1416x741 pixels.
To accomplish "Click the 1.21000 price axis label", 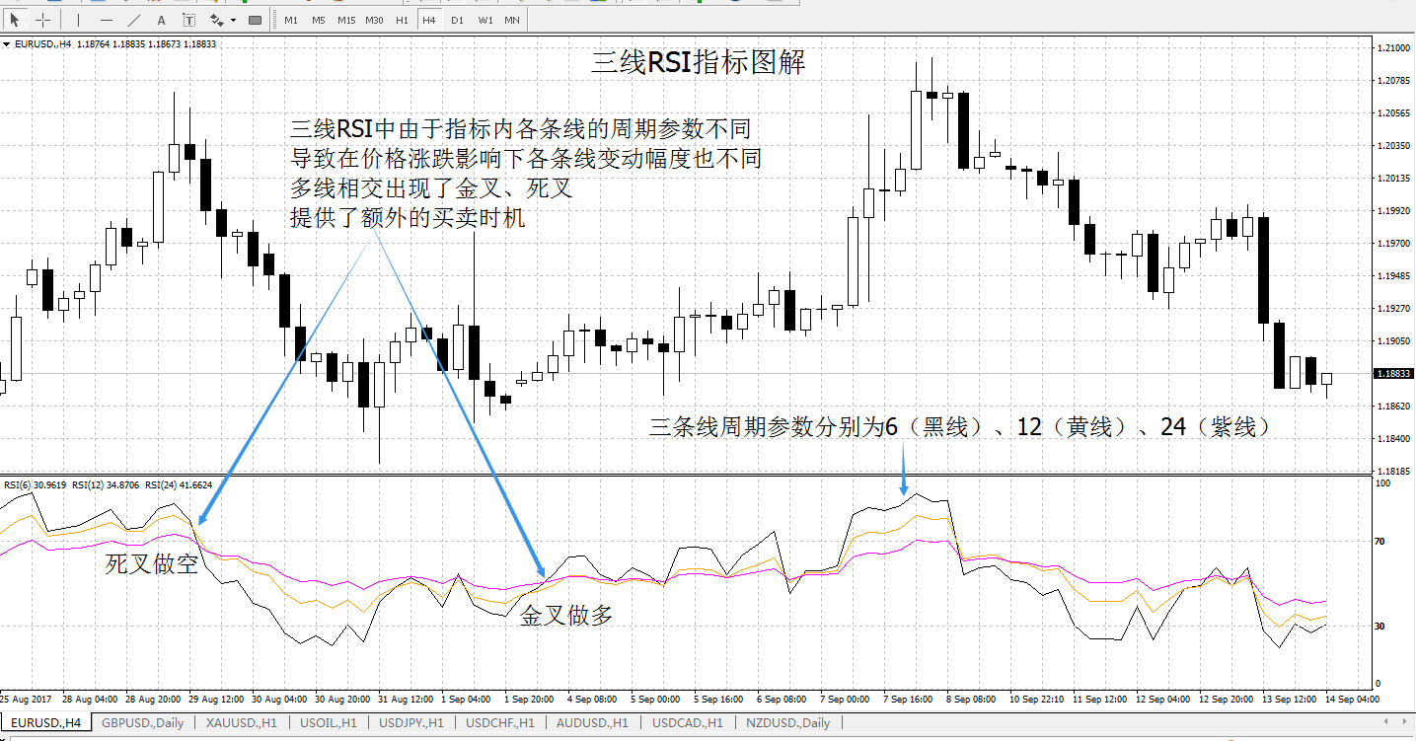I will click(x=1393, y=48).
